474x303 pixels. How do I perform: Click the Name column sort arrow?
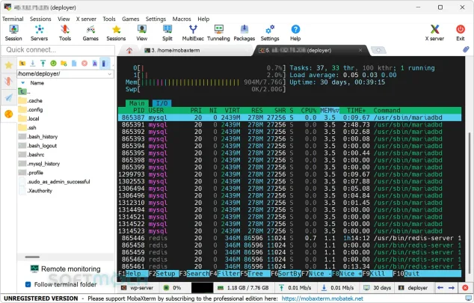pos(22,83)
